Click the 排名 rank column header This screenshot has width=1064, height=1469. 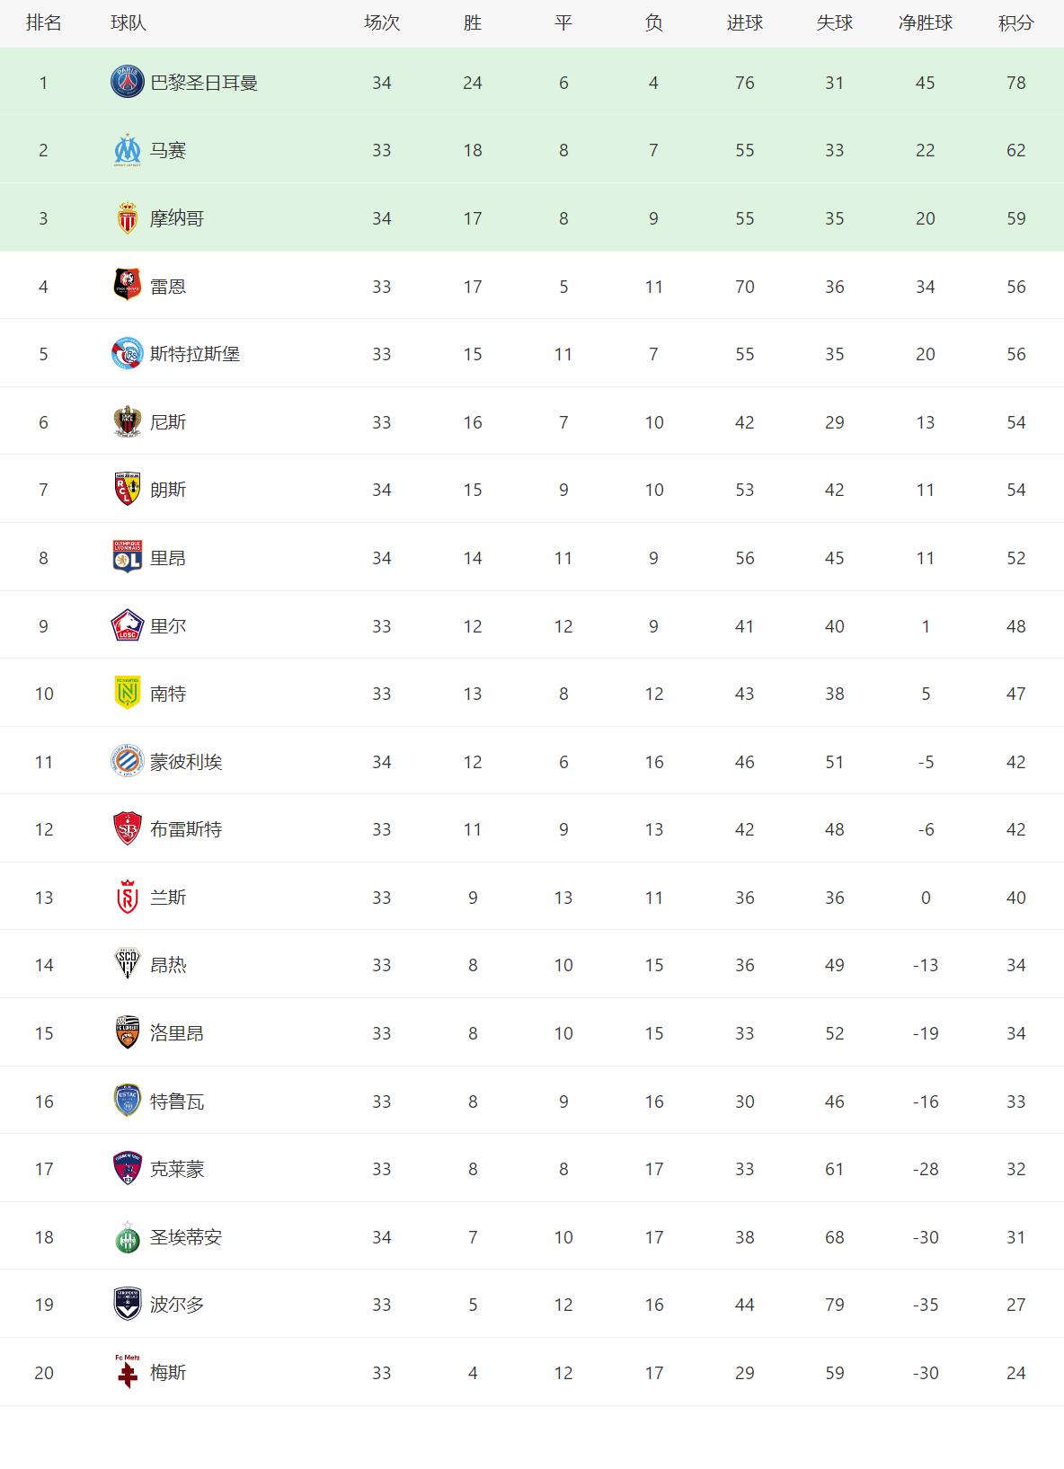[43, 23]
